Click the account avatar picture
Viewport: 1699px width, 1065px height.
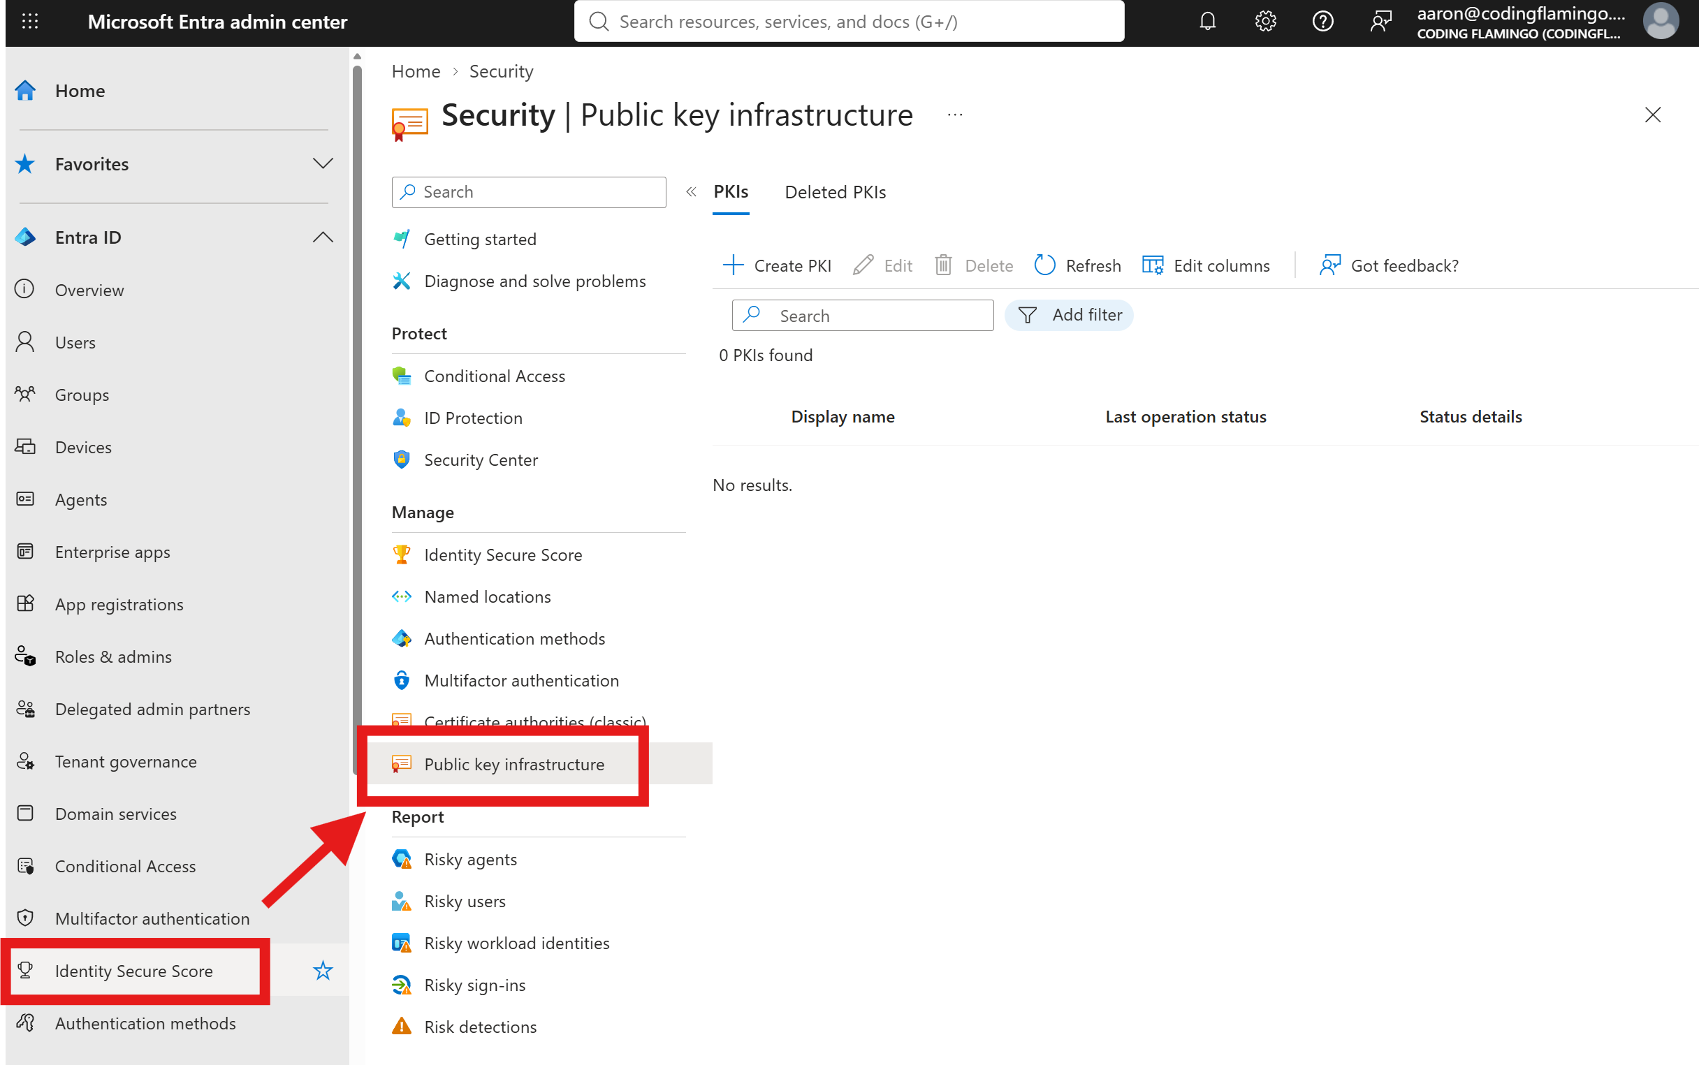pyautogui.click(x=1661, y=22)
